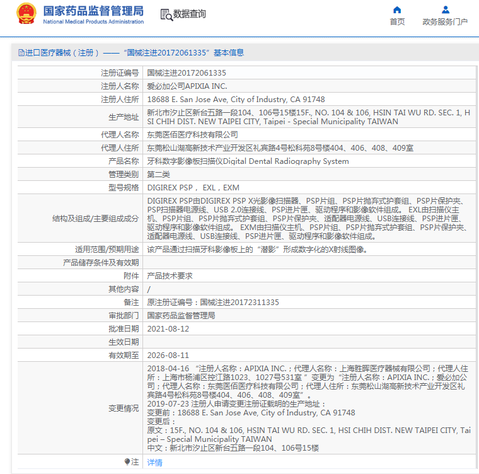The width and height of the screenshot is (479, 474).
Task: Click 备注 row label
Action: [x=131, y=303]
